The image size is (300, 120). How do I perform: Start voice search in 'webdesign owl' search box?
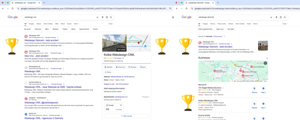[x=103, y=17]
